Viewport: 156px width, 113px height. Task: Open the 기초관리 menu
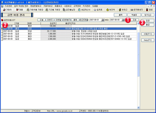pos(8,6)
